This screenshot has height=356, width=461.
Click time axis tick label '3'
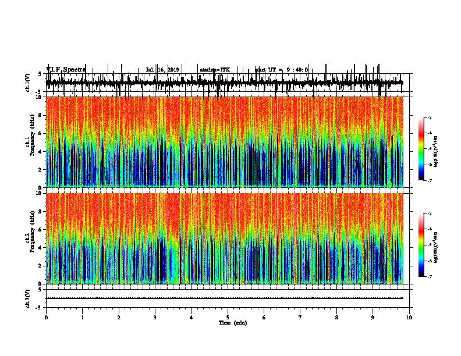(155, 318)
